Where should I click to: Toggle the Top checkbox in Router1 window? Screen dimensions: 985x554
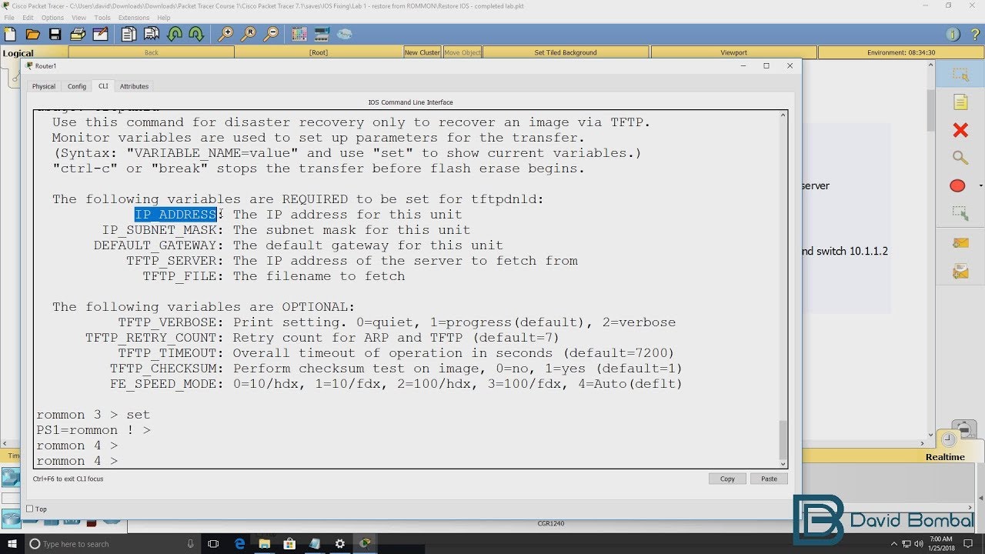30,509
